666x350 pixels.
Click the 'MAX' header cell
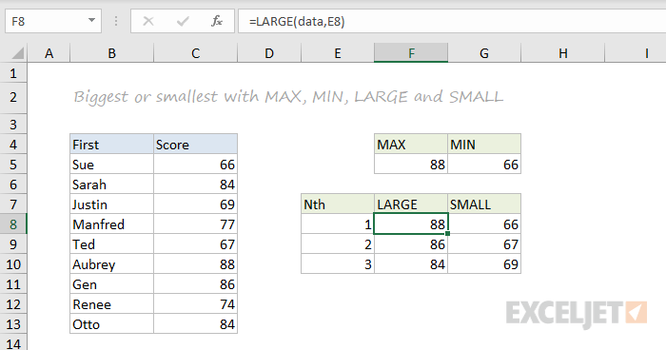[411, 145]
